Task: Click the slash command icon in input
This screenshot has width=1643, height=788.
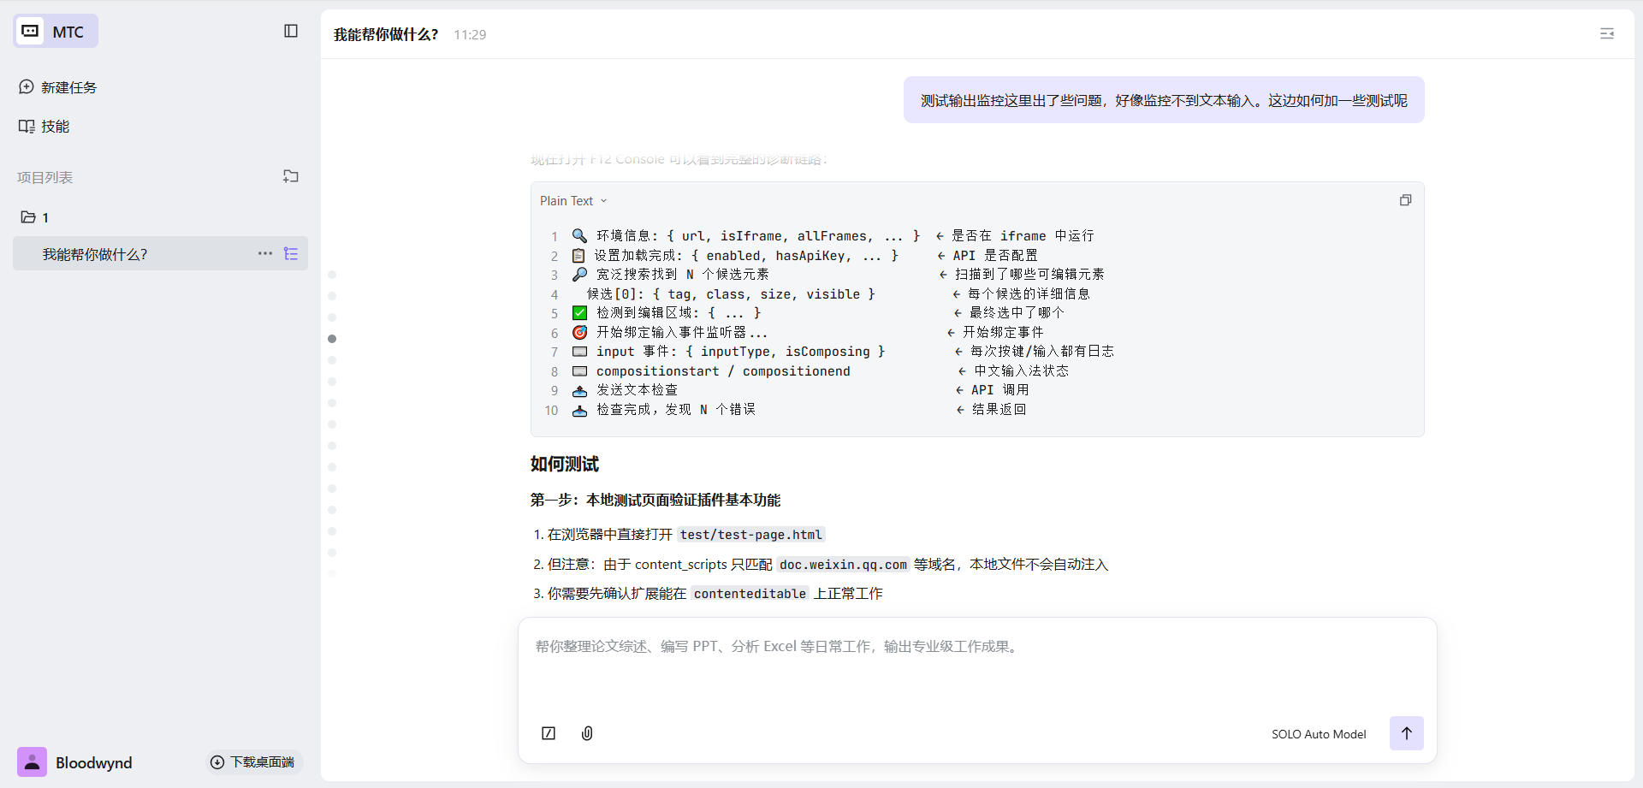Action: [549, 733]
